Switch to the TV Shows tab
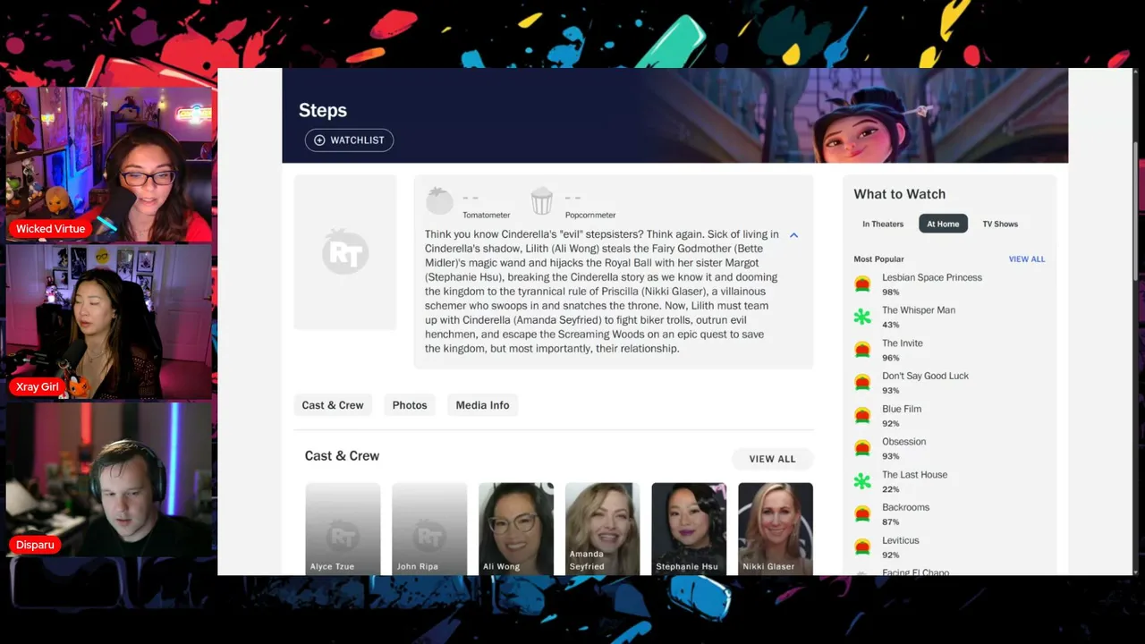Screen dimensions: 1145x644 pos(1000,224)
